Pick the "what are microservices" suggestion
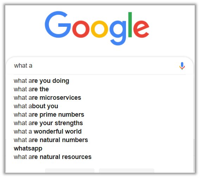The width and height of the screenshot is (200, 178). coord(48,98)
